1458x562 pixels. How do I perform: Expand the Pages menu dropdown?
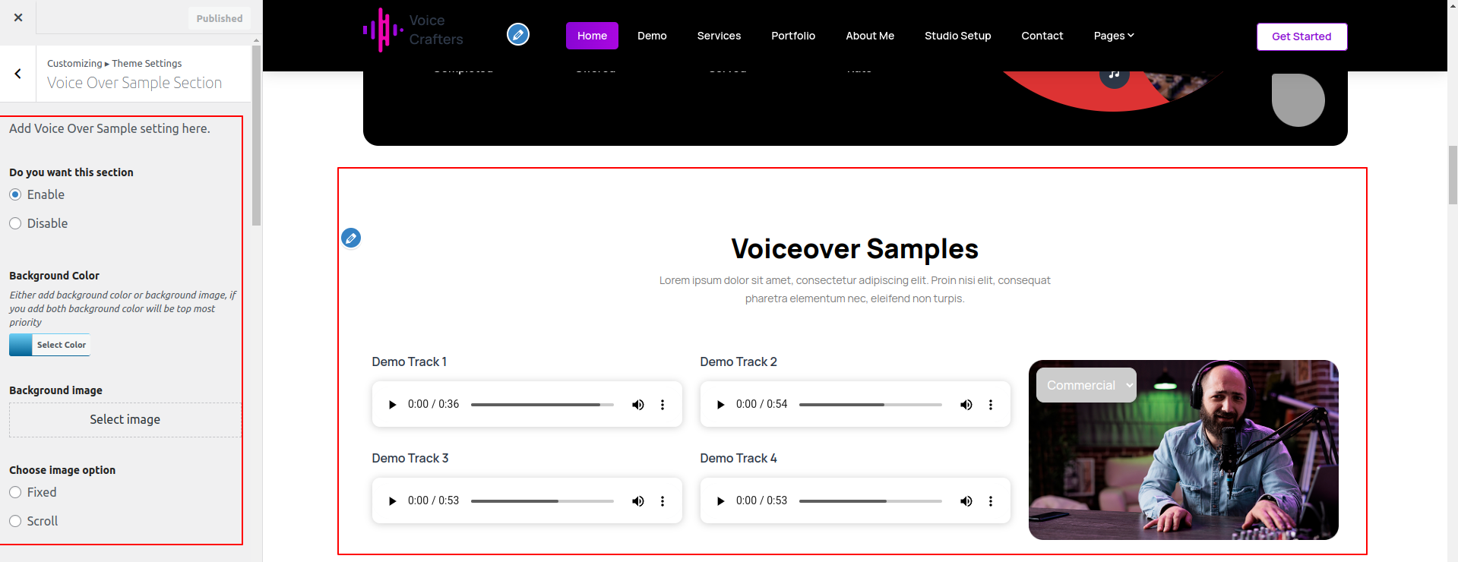coord(1113,36)
